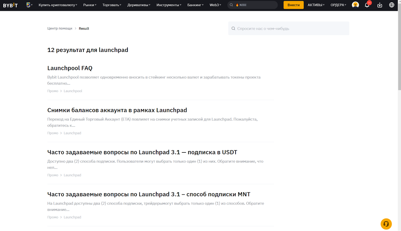401x231 pixels.
Task: Open notifications bell icon
Action: point(367,5)
